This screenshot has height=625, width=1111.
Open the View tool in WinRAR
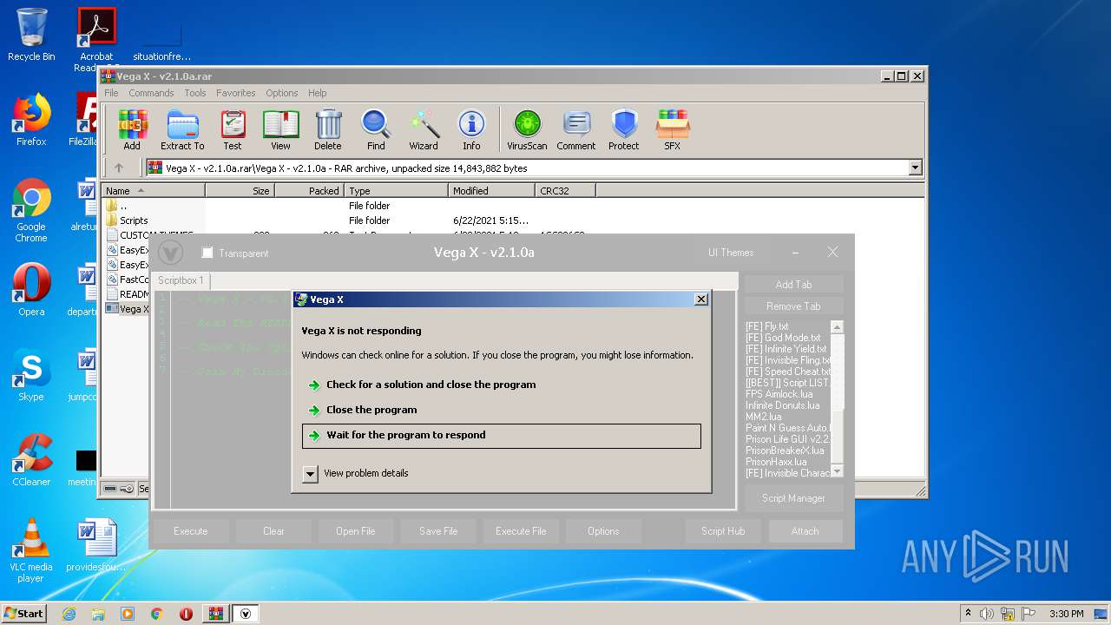point(280,130)
